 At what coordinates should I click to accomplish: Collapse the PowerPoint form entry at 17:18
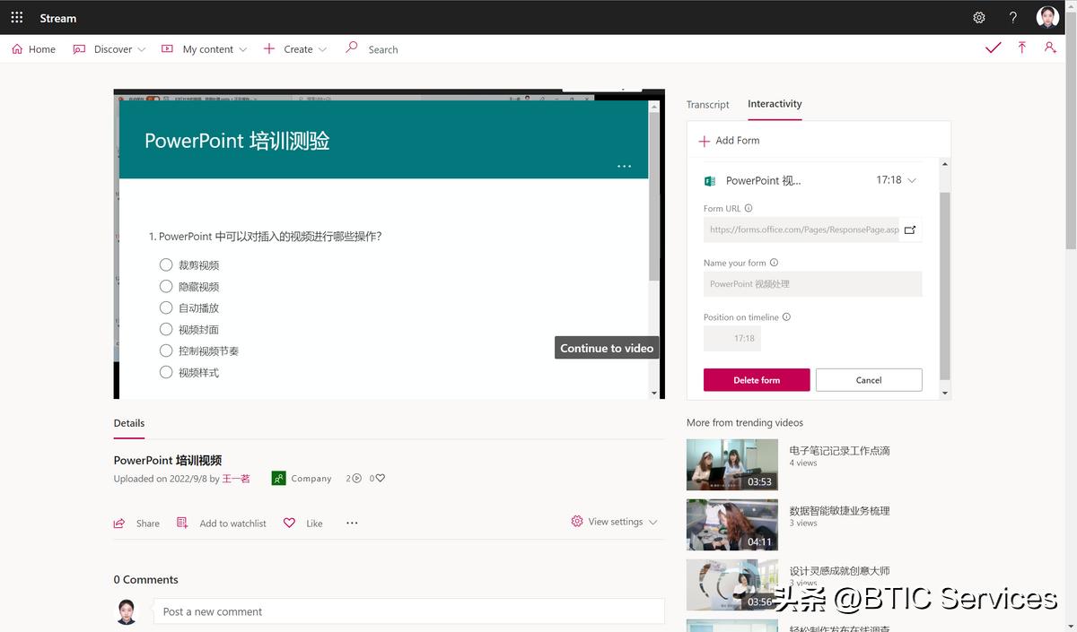coord(912,180)
